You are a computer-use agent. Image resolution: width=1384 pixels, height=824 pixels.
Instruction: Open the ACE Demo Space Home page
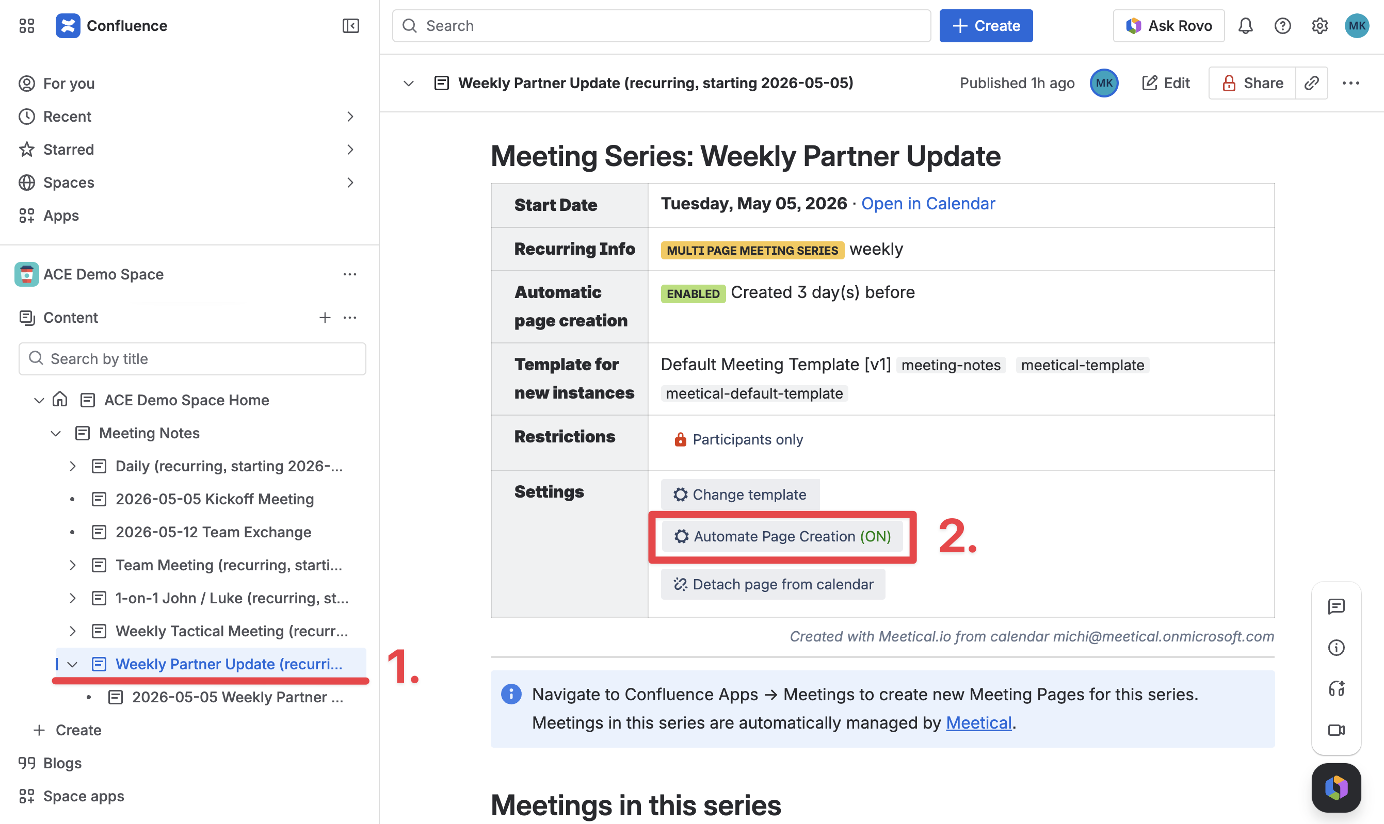coord(187,400)
